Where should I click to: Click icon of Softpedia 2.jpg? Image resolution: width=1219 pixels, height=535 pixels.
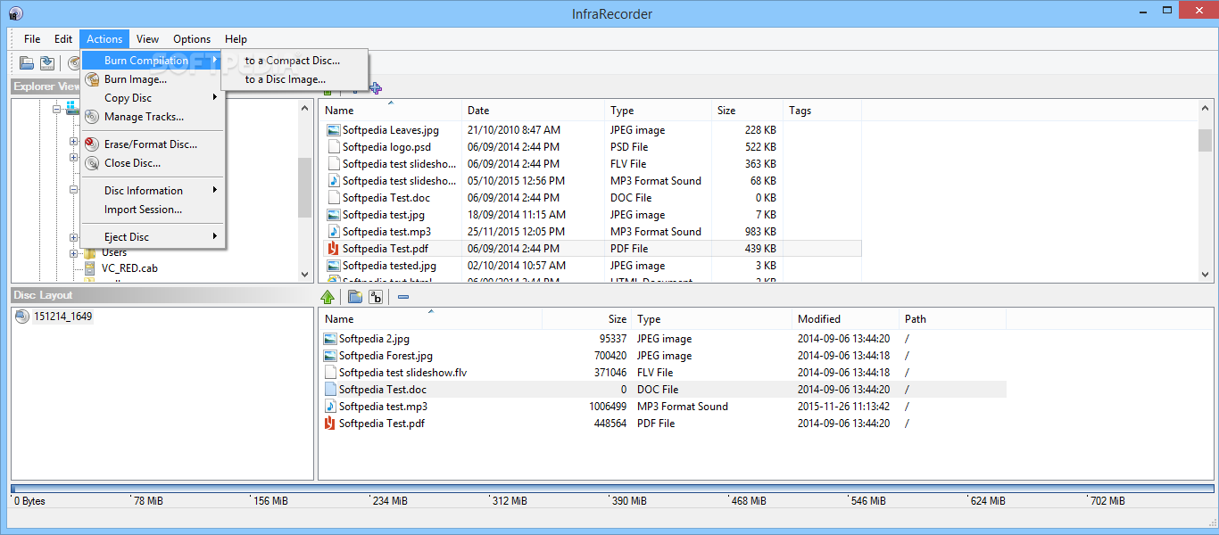coord(329,339)
